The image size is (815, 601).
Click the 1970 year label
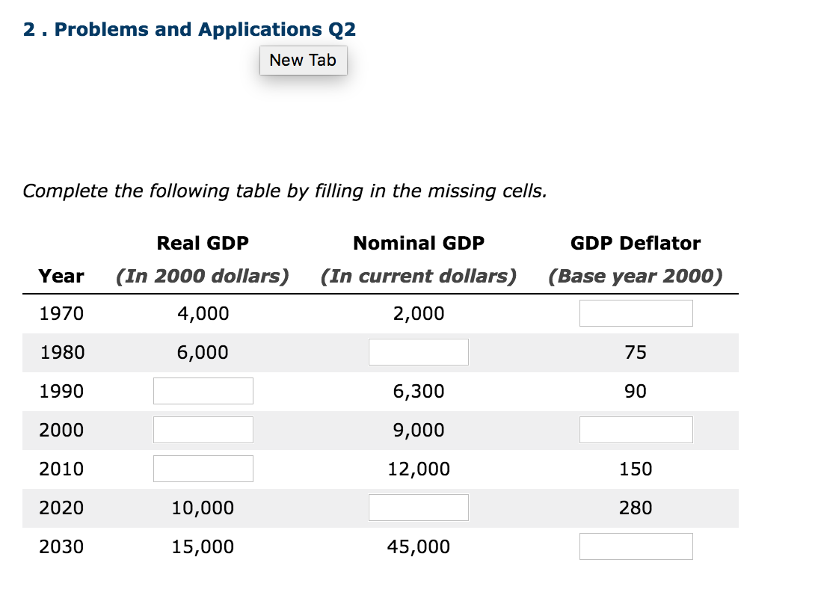[62, 313]
